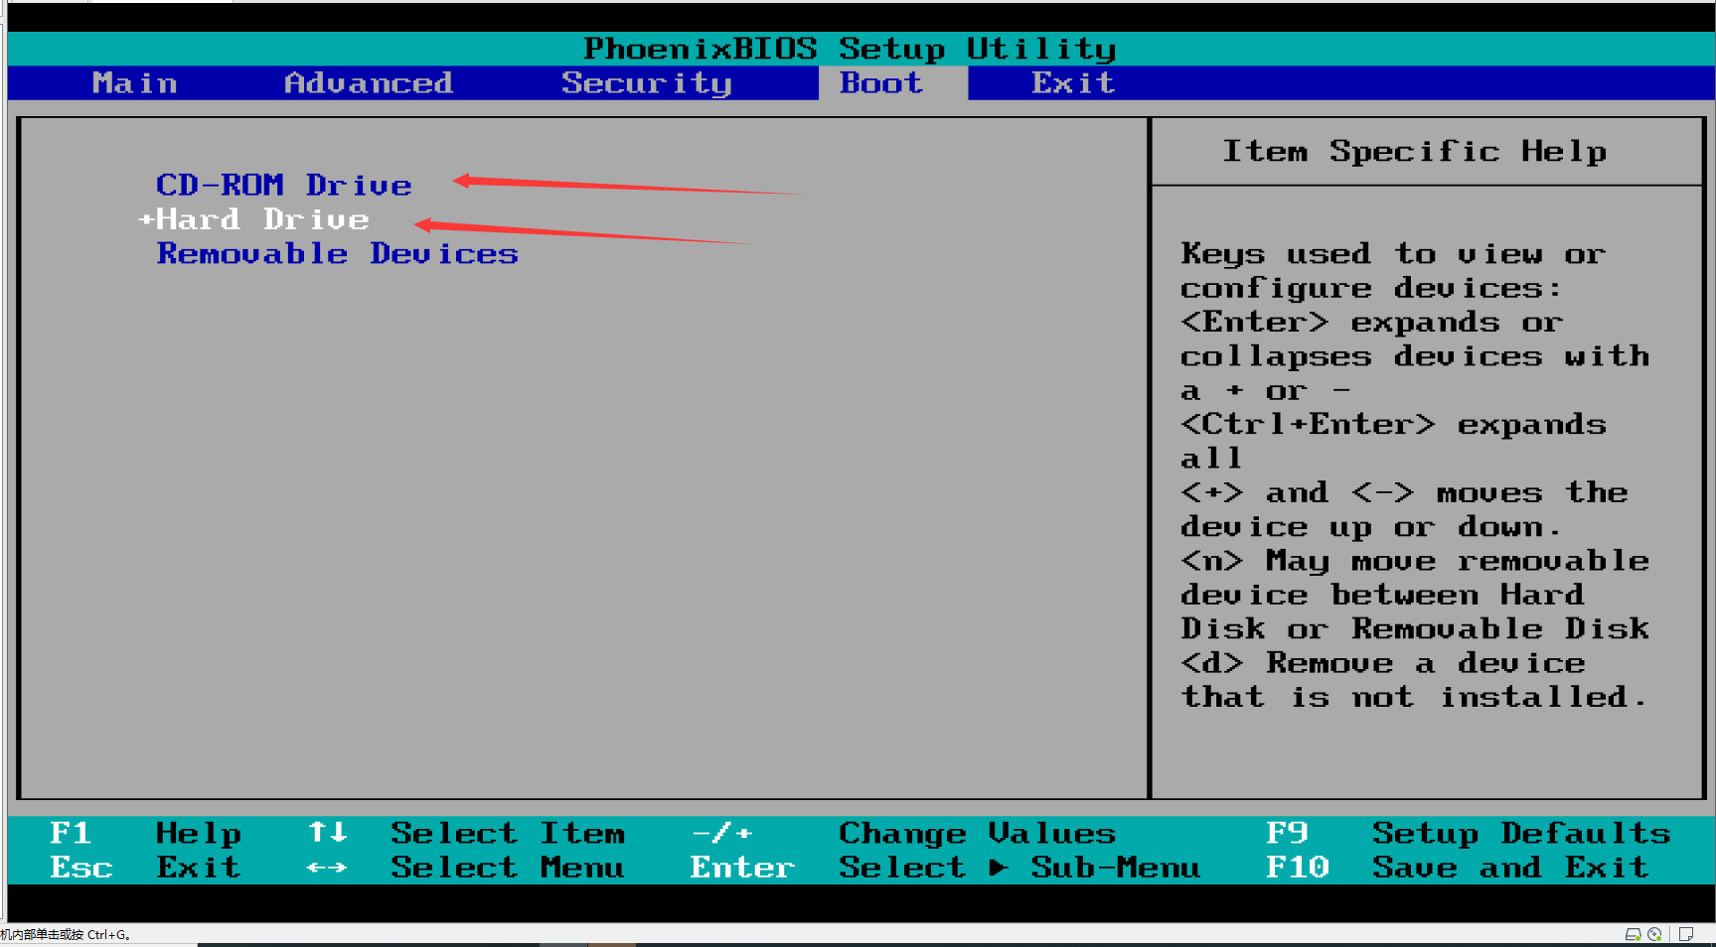Select the Hard Drive boot entry
The height and width of the screenshot is (947, 1716).
[263, 219]
